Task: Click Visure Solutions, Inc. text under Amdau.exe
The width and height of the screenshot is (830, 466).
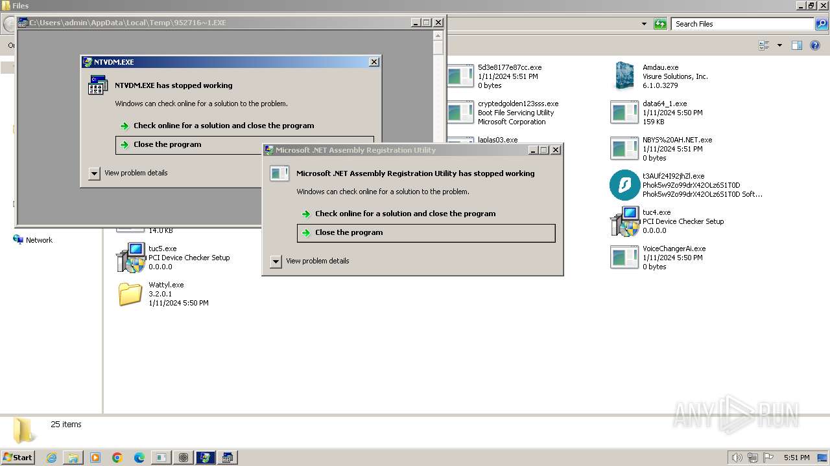Action: pos(675,76)
